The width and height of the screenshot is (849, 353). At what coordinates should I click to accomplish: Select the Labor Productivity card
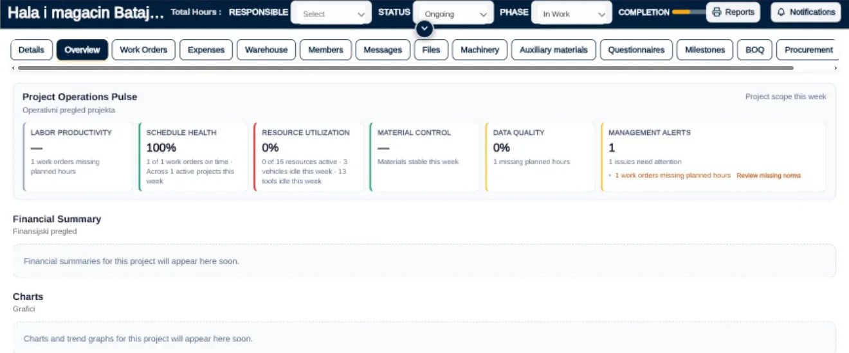78,157
